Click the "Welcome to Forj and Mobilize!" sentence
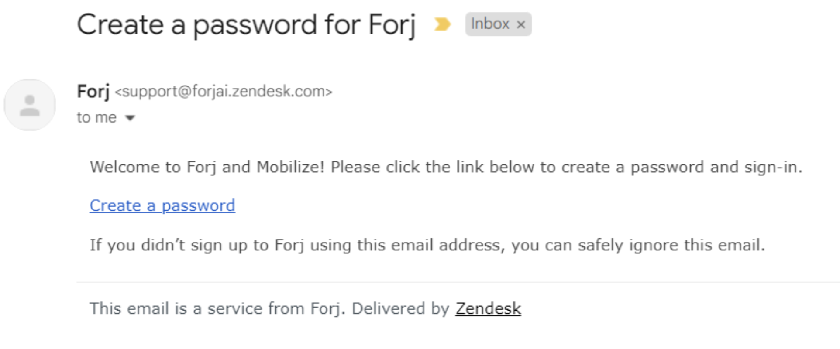 click(207, 167)
